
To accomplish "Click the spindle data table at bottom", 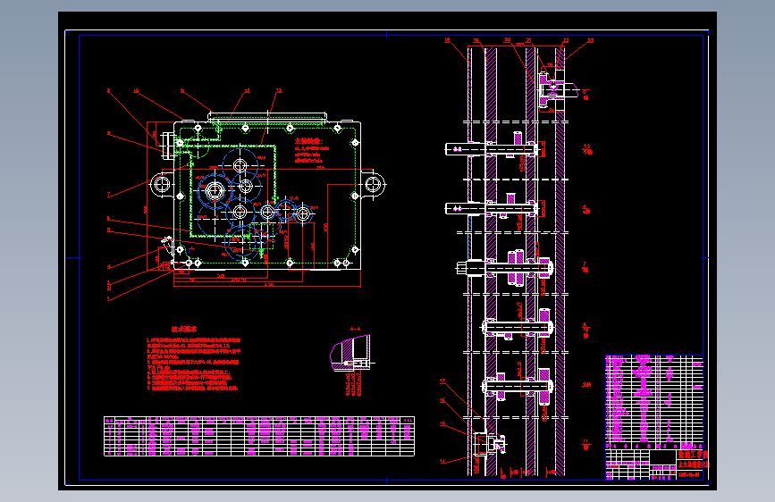I will tap(259, 436).
